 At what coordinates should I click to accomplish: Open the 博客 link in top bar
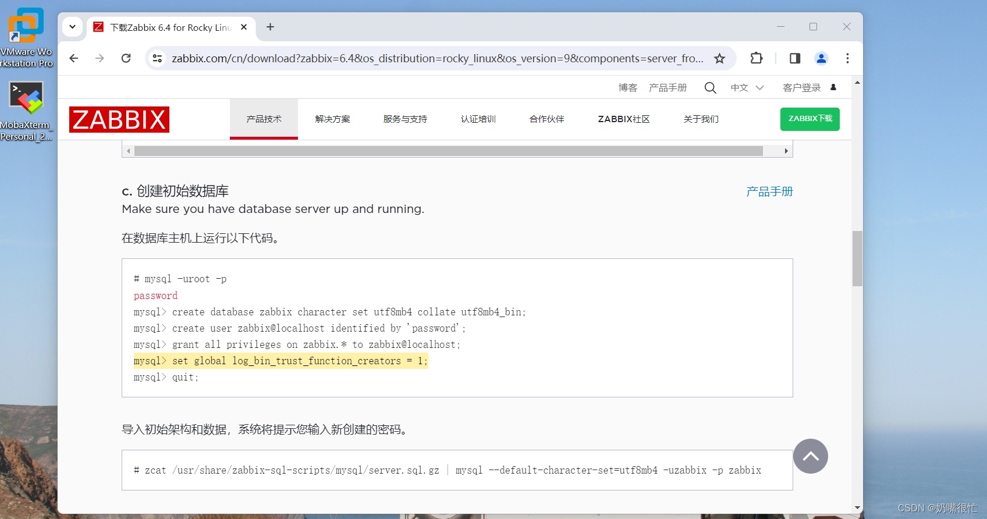pyautogui.click(x=628, y=88)
